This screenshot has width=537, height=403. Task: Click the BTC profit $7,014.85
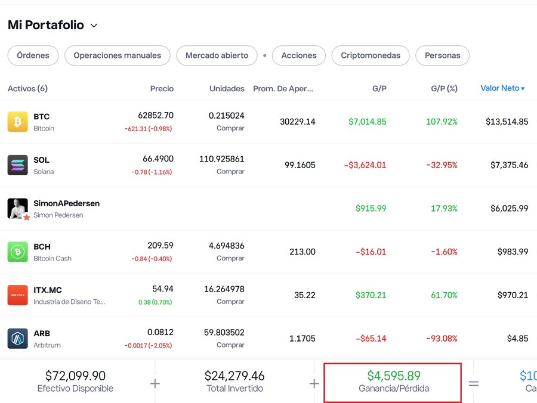tap(368, 122)
